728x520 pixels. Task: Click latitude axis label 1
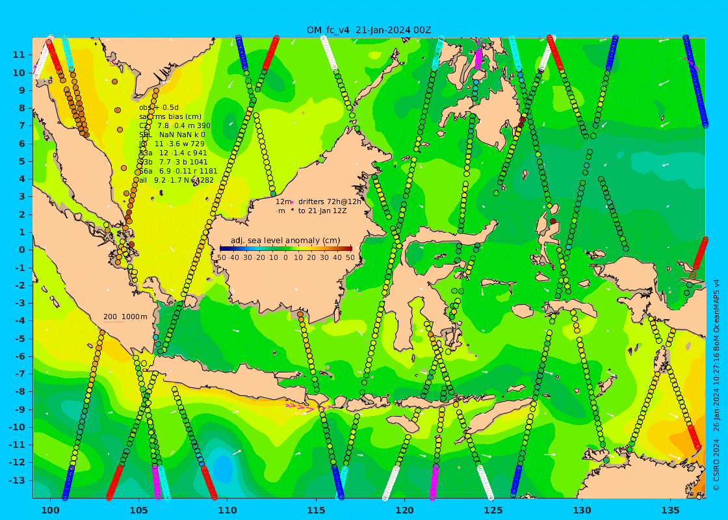[22, 232]
